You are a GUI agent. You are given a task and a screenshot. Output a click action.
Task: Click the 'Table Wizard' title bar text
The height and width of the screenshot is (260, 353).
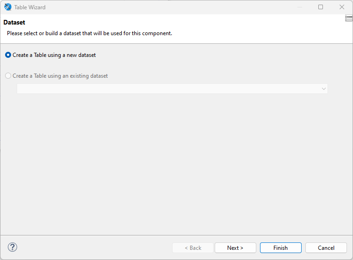pos(30,7)
